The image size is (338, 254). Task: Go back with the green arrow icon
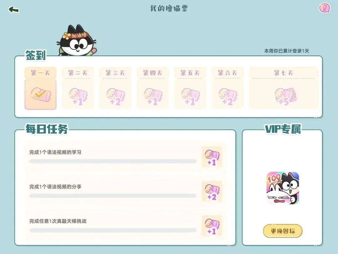[x=13, y=9]
